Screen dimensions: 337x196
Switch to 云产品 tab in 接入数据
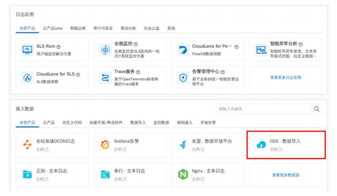point(48,123)
